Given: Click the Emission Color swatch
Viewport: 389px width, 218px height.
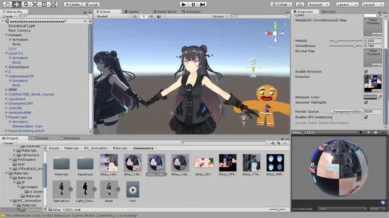Looking at the screenshot, I should pyautogui.click(x=370, y=97).
